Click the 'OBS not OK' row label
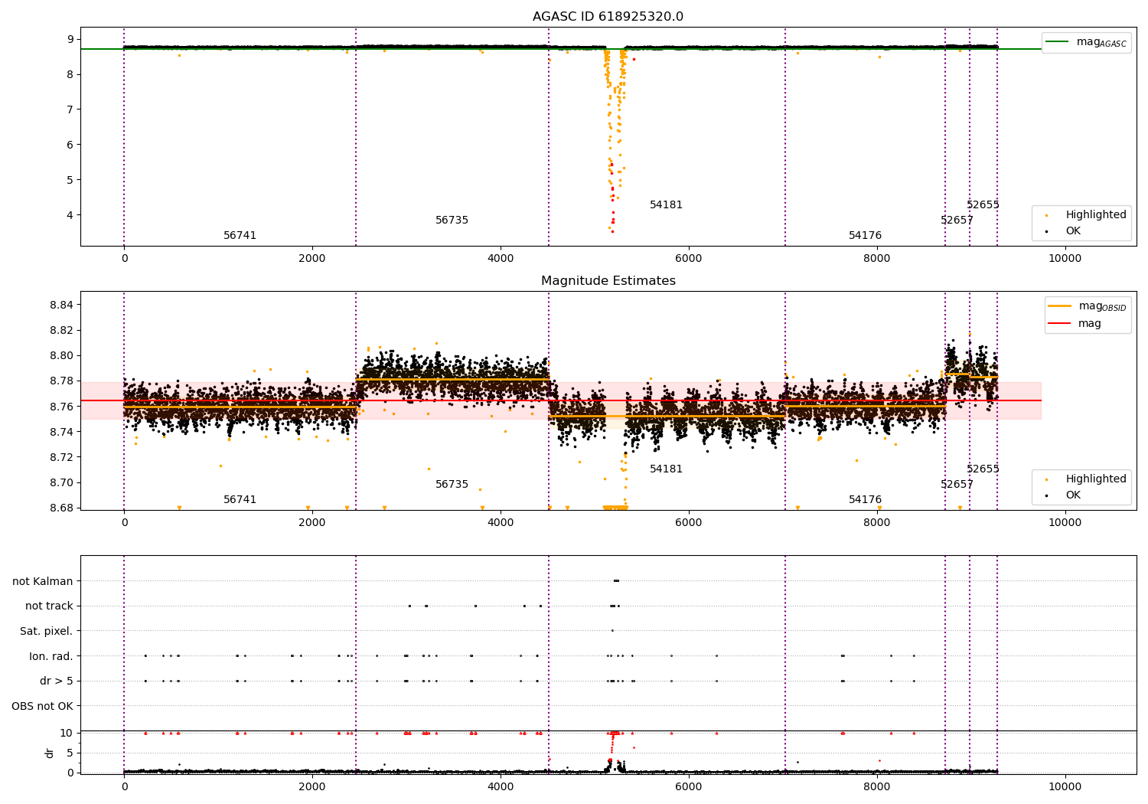Screen dimensions: 1148x804 point(42,706)
